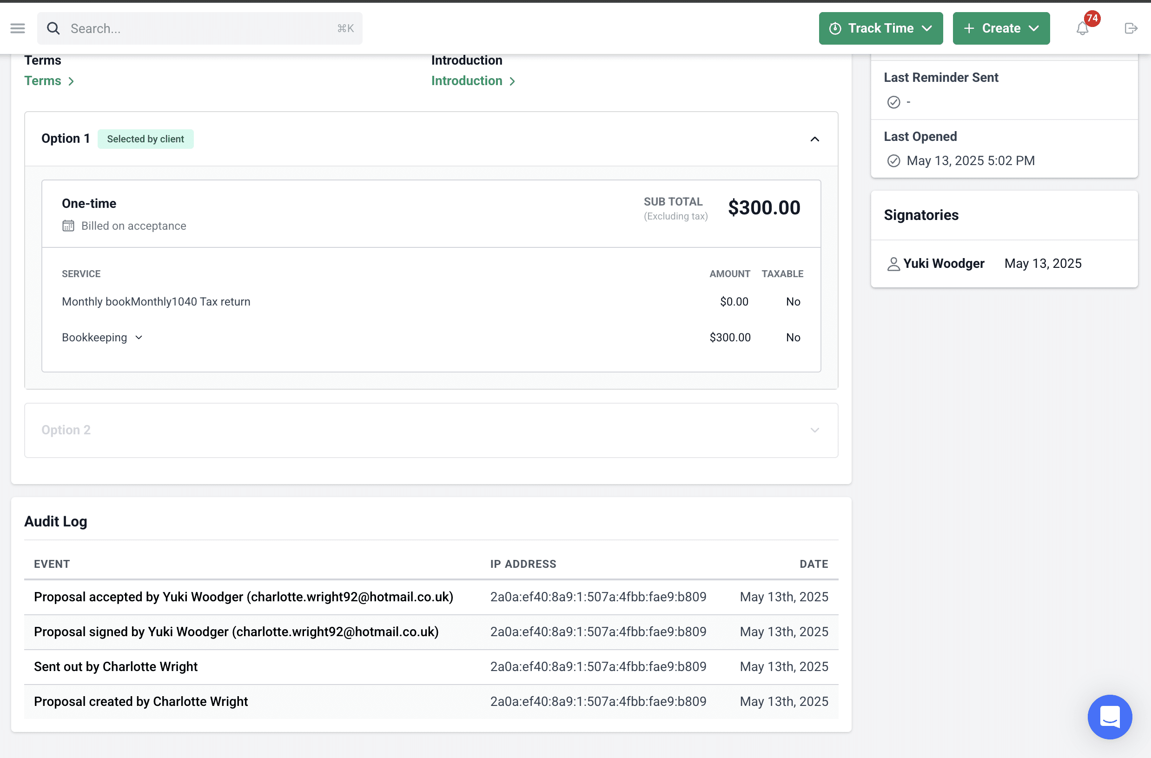1151x758 pixels.
Task: Click the Last Opened checkmark icon
Action: (893, 160)
